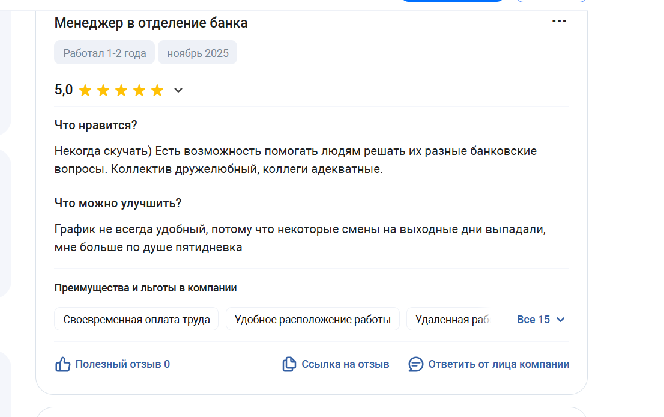Click the copy link icon
This screenshot has width=664, height=417.
(289, 364)
